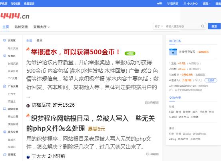The height and width of the screenshot is (161, 221).
Task: Select the 全部 filter tab
Action: [x=29, y=41]
